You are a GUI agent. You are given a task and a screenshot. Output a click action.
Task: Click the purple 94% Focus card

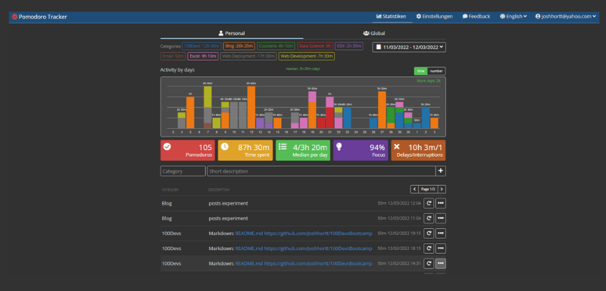click(361, 150)
